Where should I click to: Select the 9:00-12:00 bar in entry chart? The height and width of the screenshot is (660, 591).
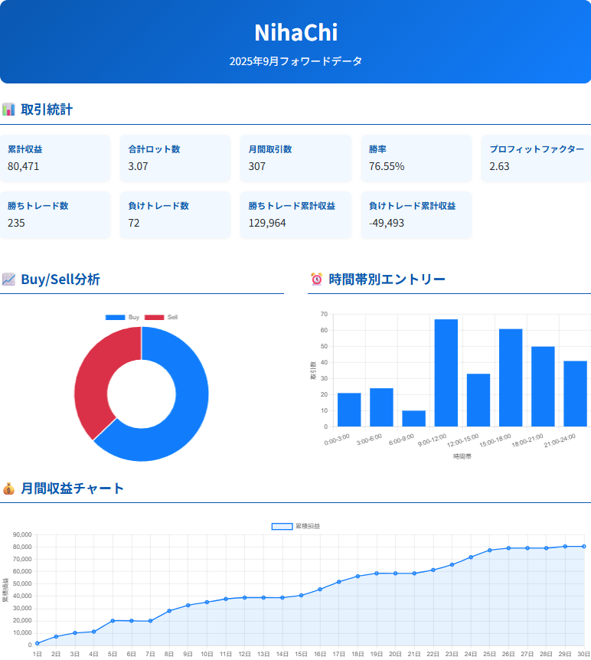point(446,373)
